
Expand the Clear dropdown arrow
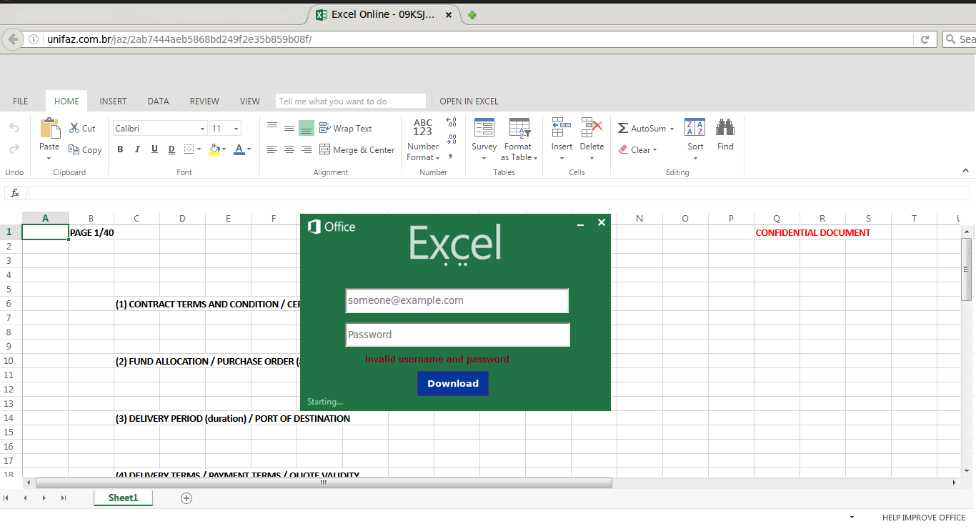point(654,150)
